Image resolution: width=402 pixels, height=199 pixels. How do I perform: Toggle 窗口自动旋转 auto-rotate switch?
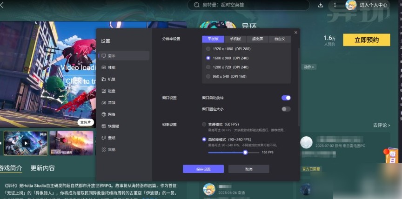pos(286,98)
